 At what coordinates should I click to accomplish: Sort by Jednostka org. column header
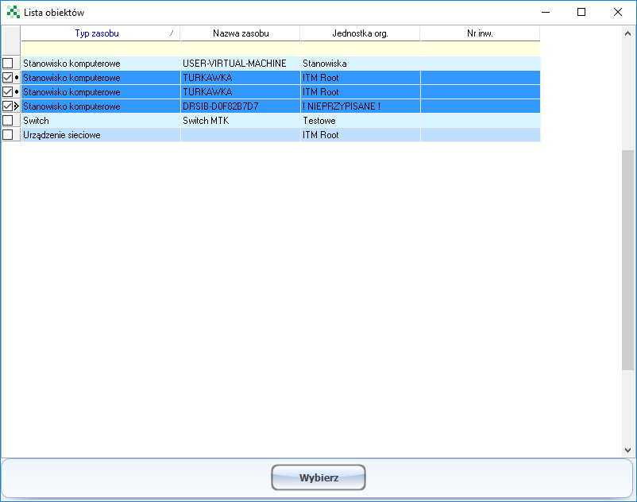click(361, 33)
